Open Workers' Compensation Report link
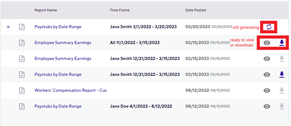The width and height of the screenshot is (291, 126). click(71, 90)
